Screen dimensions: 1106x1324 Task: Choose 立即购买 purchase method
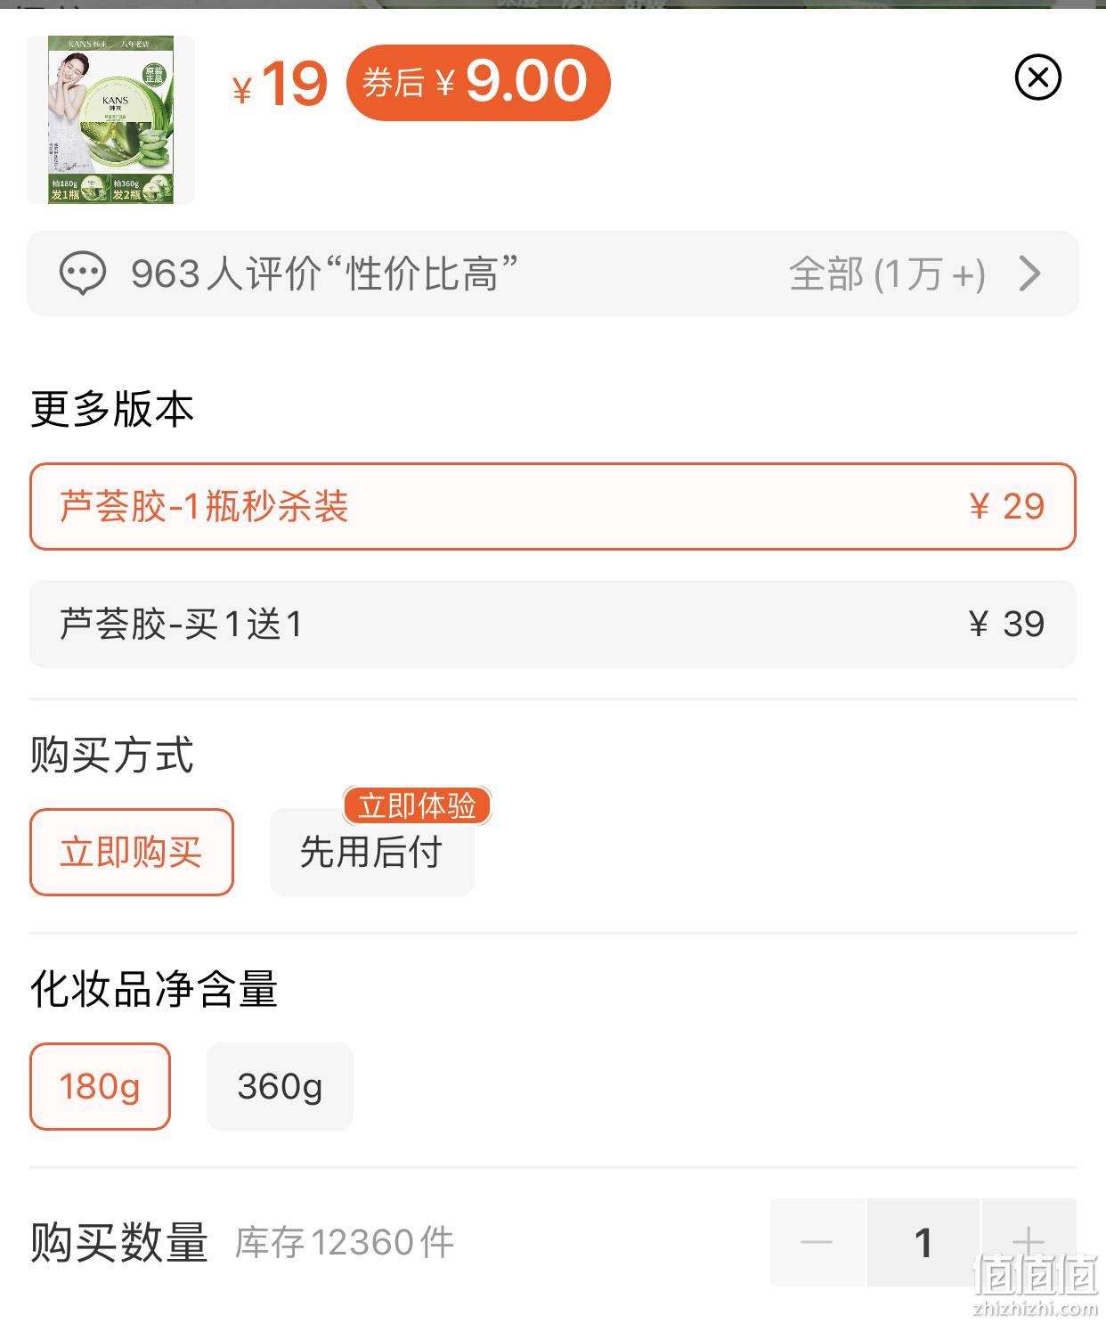[132, 852]
